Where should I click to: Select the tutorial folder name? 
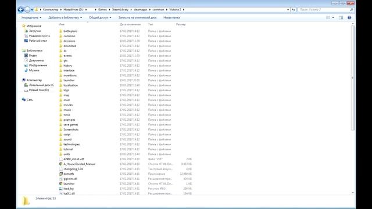tap(68, 149)
